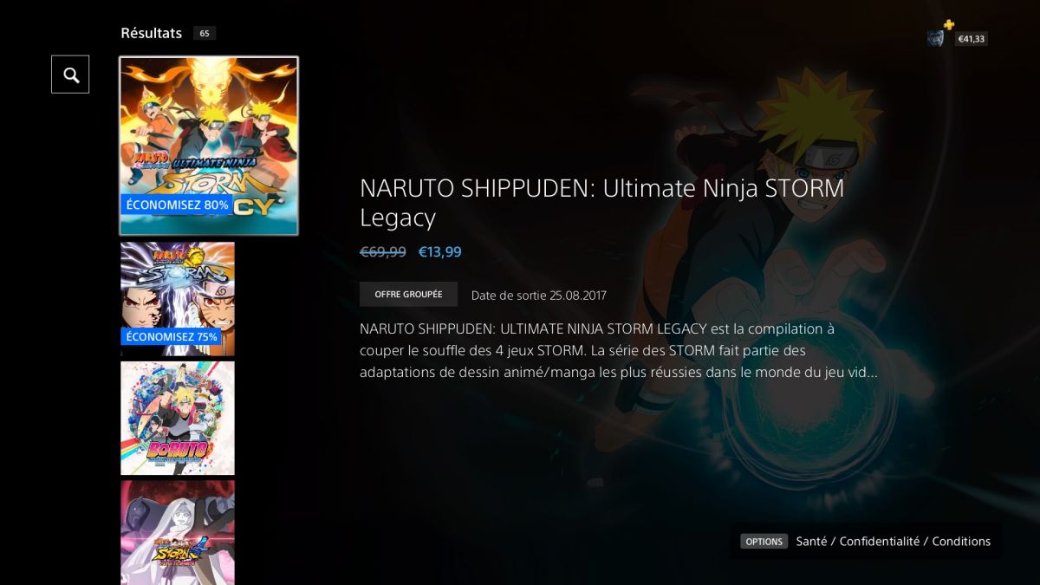The image size is (1040, 585).
Task: Click the NARUTO SHIPPUDEN Legacy title
Action: click(x=601, y=203)
